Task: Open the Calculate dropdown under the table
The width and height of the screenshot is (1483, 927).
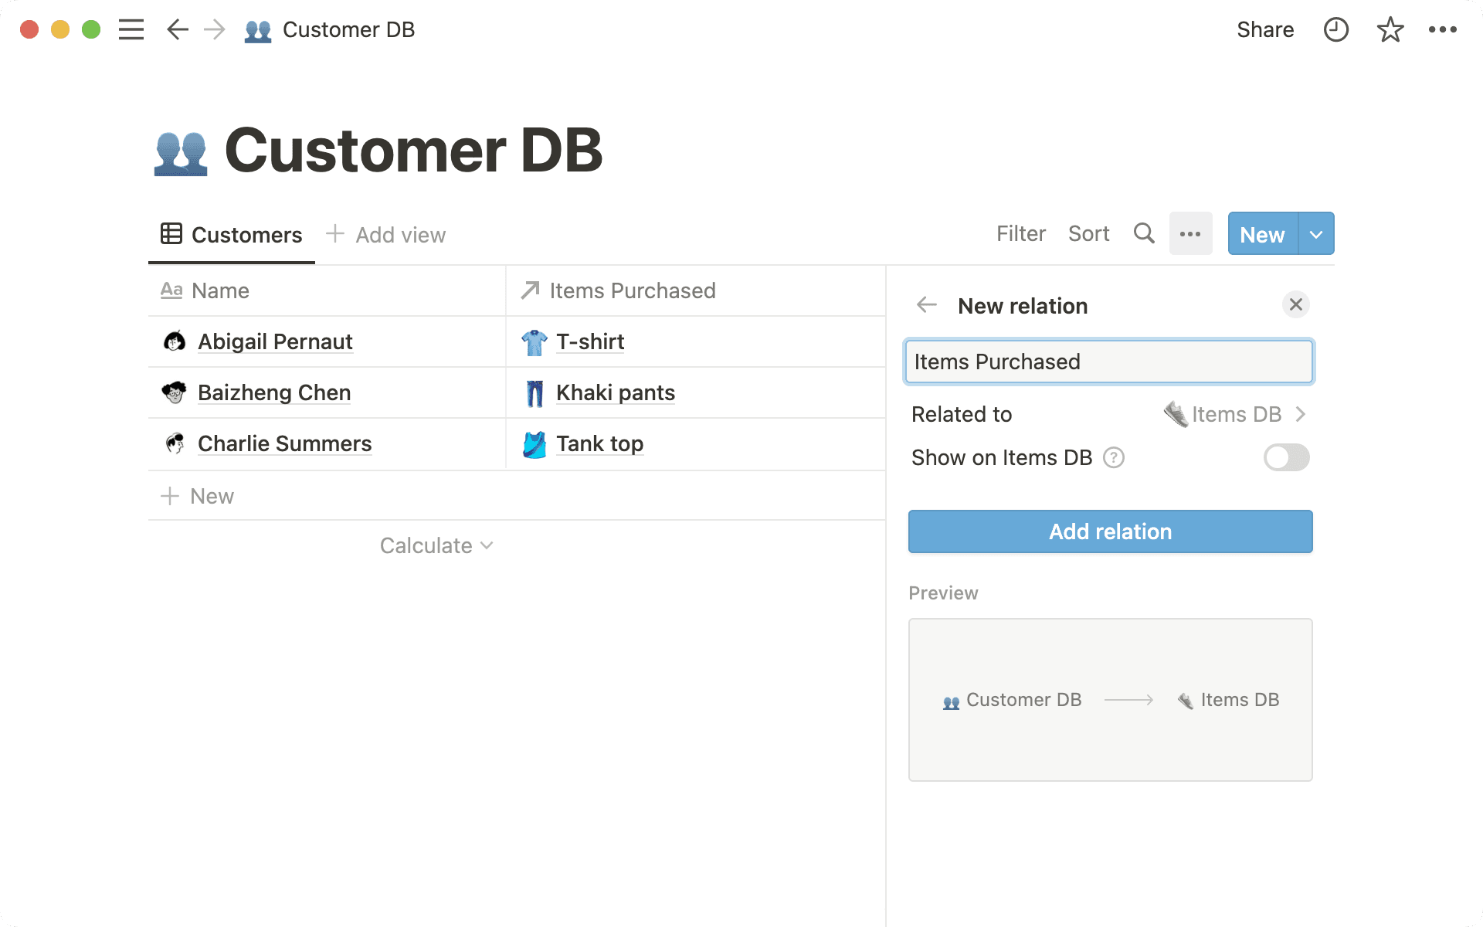Action: [436, 545]
